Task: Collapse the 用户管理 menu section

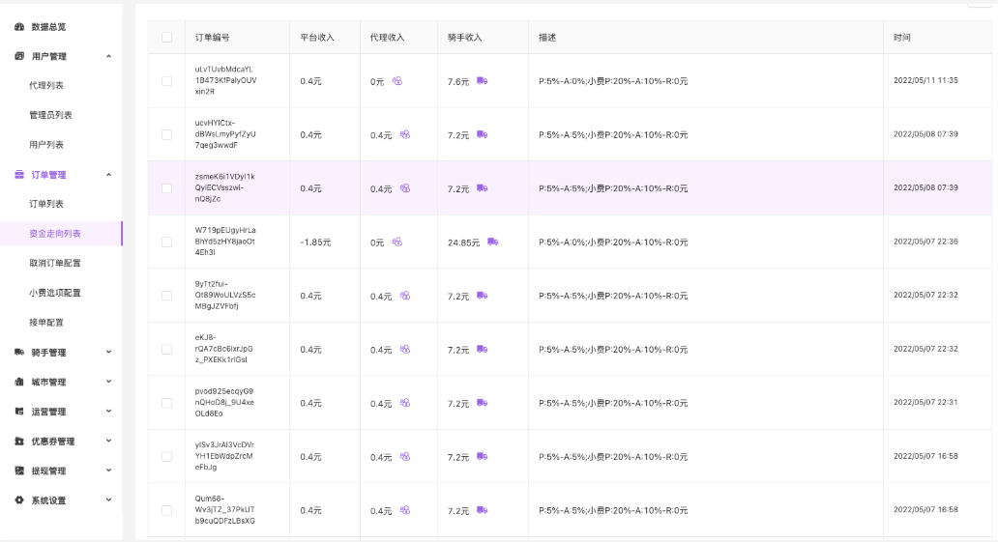Action: (108, 57)
